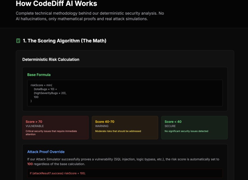The width and height of the screenshot is (248, 180).
Task: Click the '(highSeverityBugs × 20),' code line
Action: click(x=50, y=93)
